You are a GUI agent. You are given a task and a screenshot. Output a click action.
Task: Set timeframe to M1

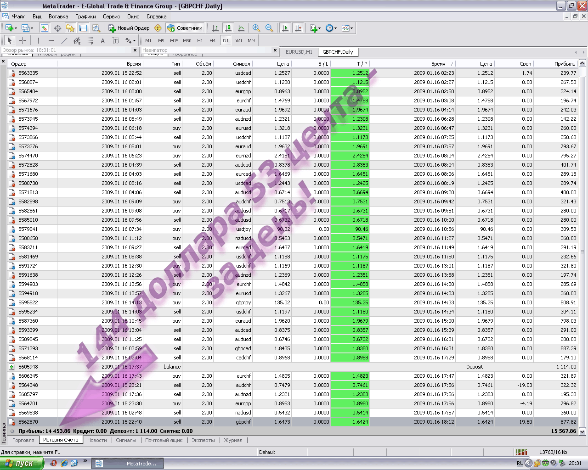[148, 40]
